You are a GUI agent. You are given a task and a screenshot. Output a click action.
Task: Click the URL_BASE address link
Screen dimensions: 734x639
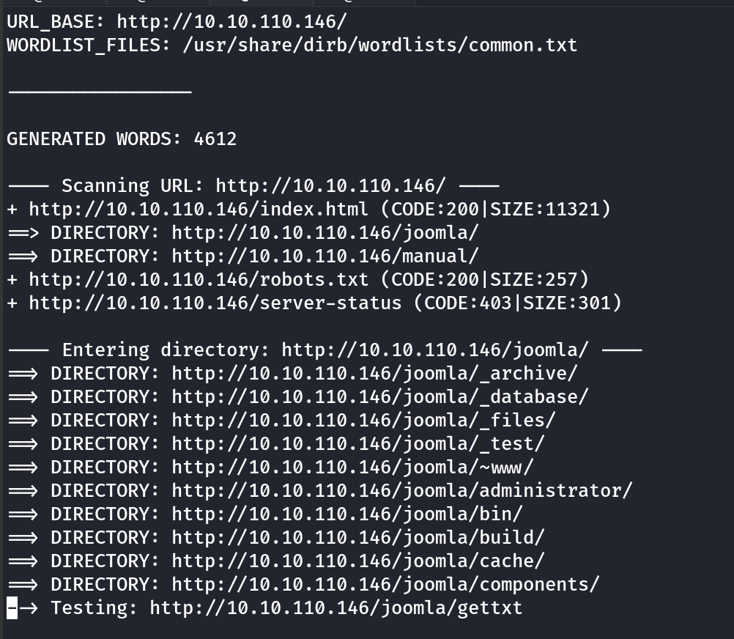(x=231, y=21)
